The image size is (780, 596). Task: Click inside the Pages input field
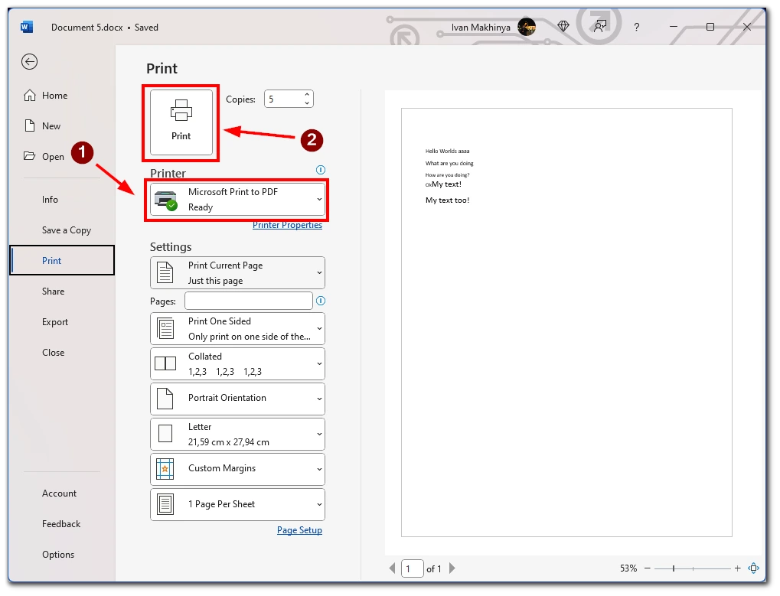[x=247, y=301]
